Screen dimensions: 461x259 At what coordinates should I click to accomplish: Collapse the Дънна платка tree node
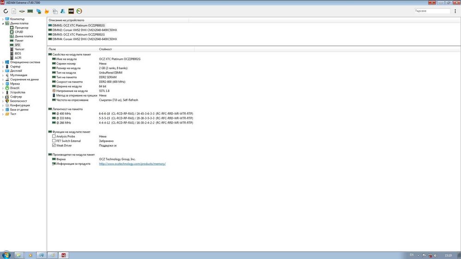[x=3, y=23]
